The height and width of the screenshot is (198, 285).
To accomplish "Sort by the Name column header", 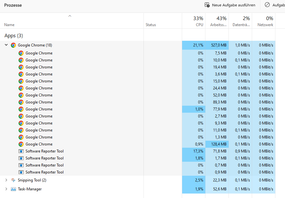I will pyautogui.click(x=9, y=25).
